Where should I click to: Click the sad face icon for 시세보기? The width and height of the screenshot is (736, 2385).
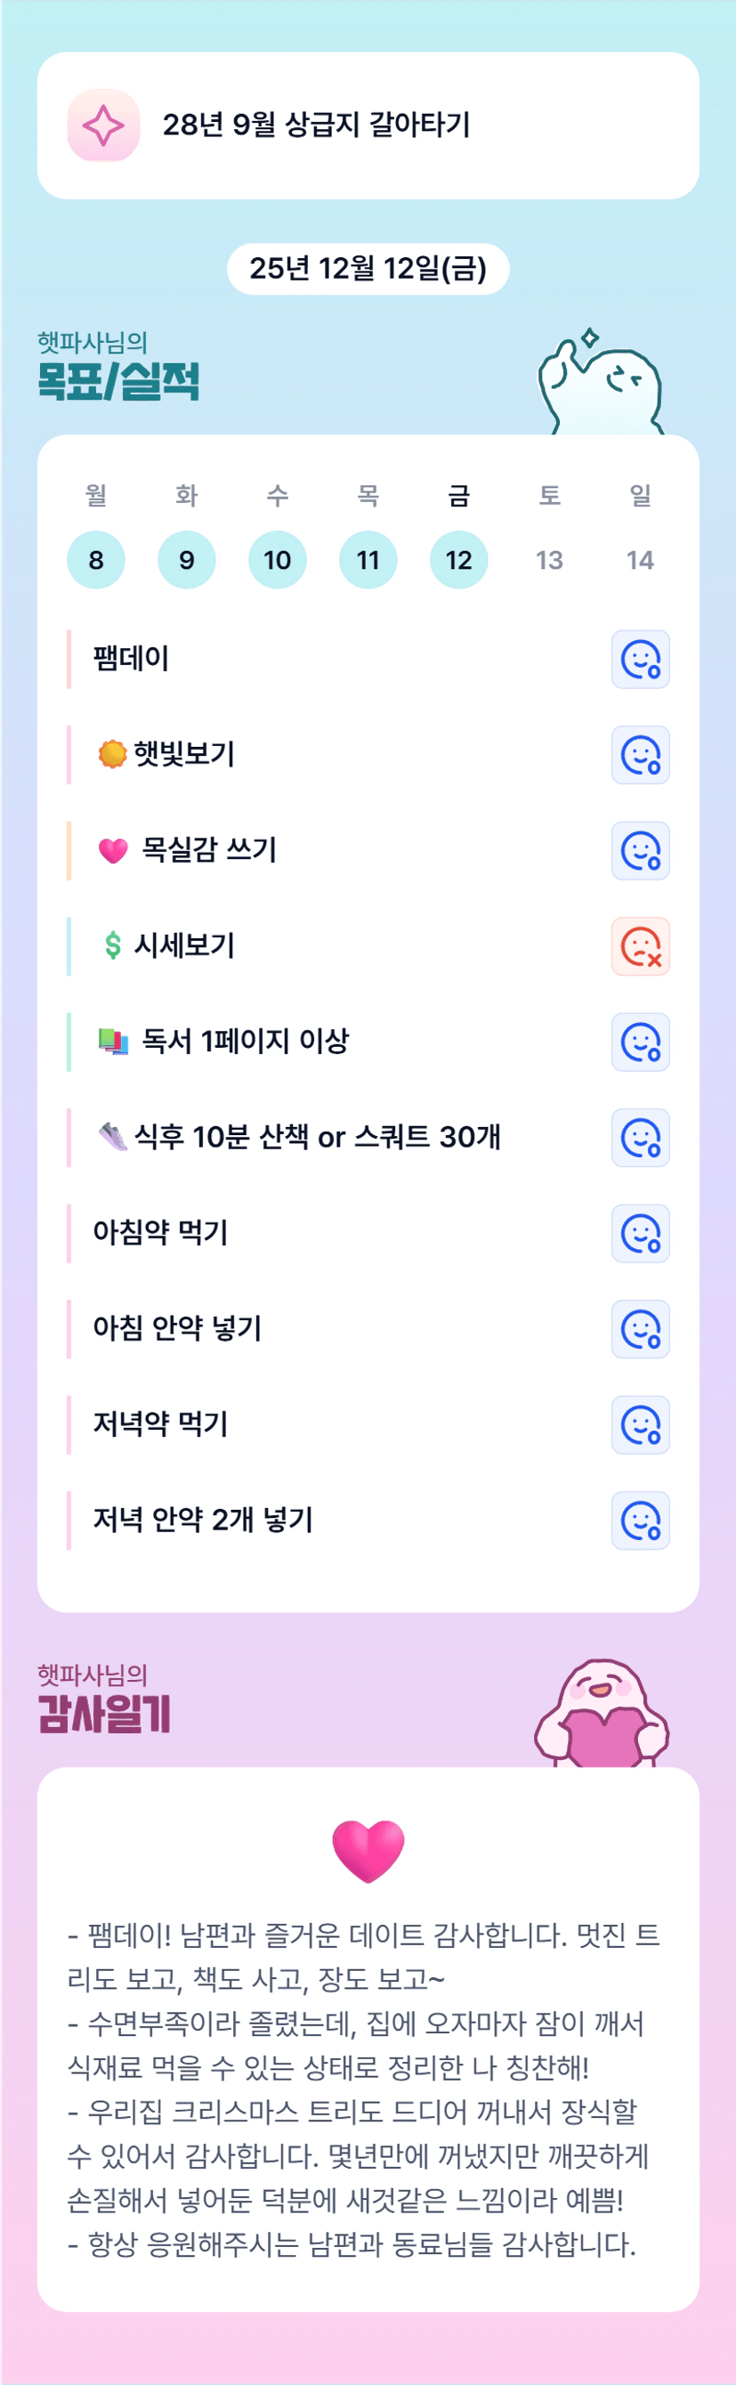pos(640,946)
